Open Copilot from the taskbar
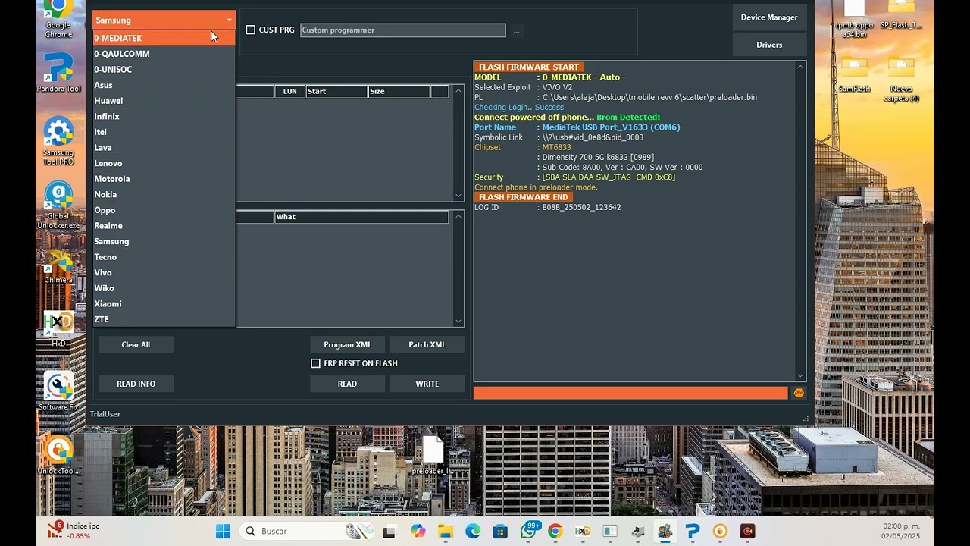Image resolution: width=970 pixels, height=546 pixels. [x=418, y=532]
